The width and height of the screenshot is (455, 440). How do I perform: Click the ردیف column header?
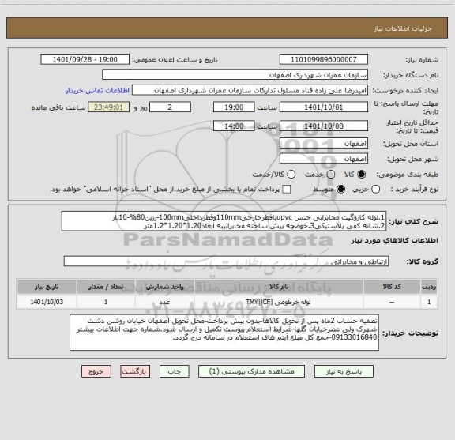click(429, 287)
